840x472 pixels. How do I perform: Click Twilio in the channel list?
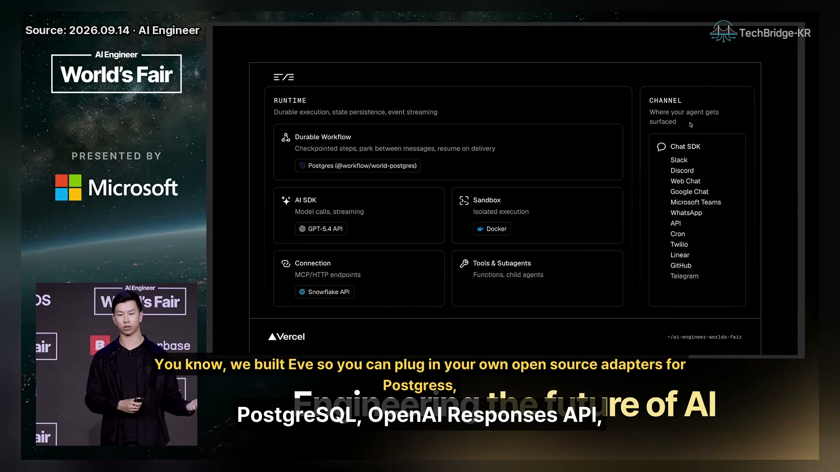[x=679, y=244]
